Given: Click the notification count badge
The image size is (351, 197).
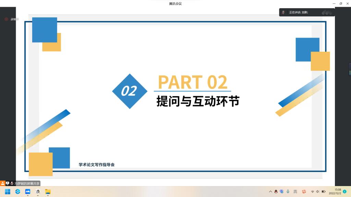Looking at the screenshot, I should point(344,192).
